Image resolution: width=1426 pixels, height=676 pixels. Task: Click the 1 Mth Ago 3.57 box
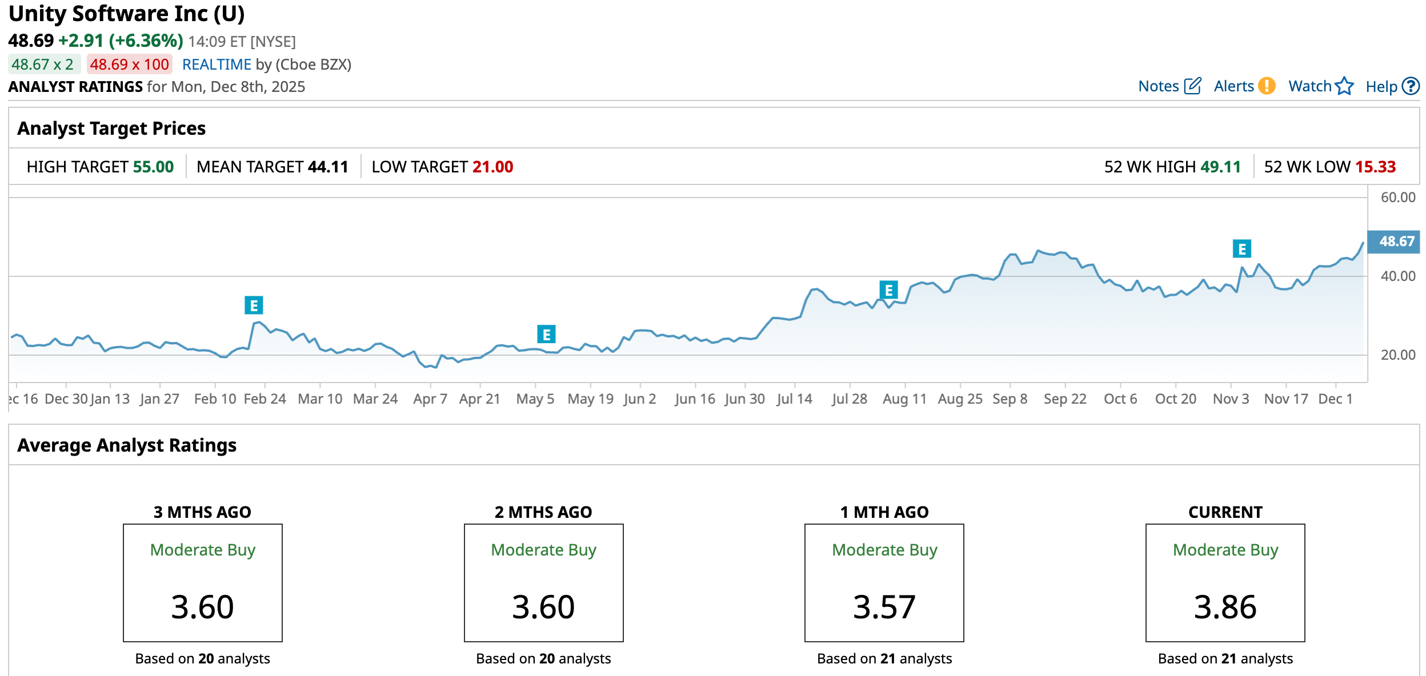(884, 582)
